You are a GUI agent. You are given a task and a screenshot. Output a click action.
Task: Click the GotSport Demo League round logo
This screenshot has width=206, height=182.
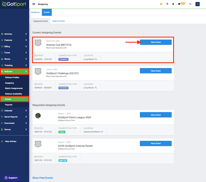click(x=38, y=115)
